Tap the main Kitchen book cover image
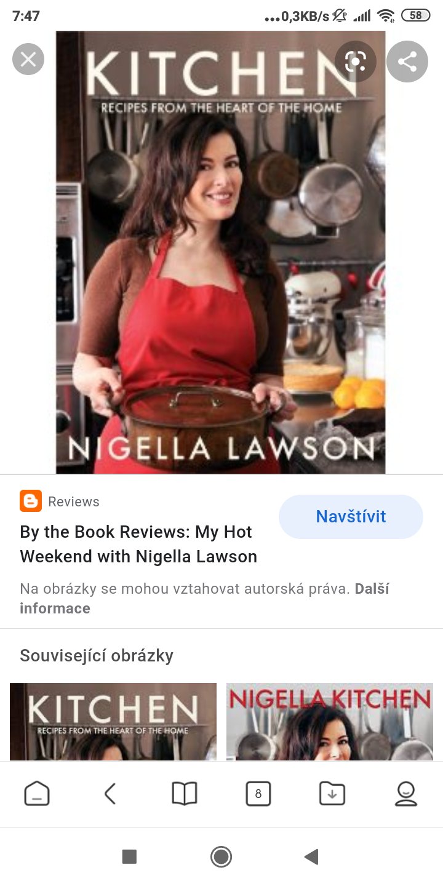443x886 pixels. (221, 252)
